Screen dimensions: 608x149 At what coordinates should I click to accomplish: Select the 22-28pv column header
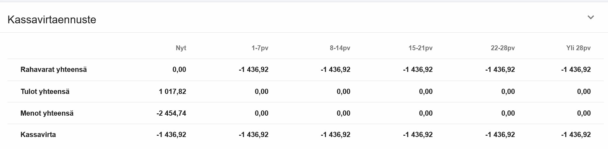coord(503,48)
